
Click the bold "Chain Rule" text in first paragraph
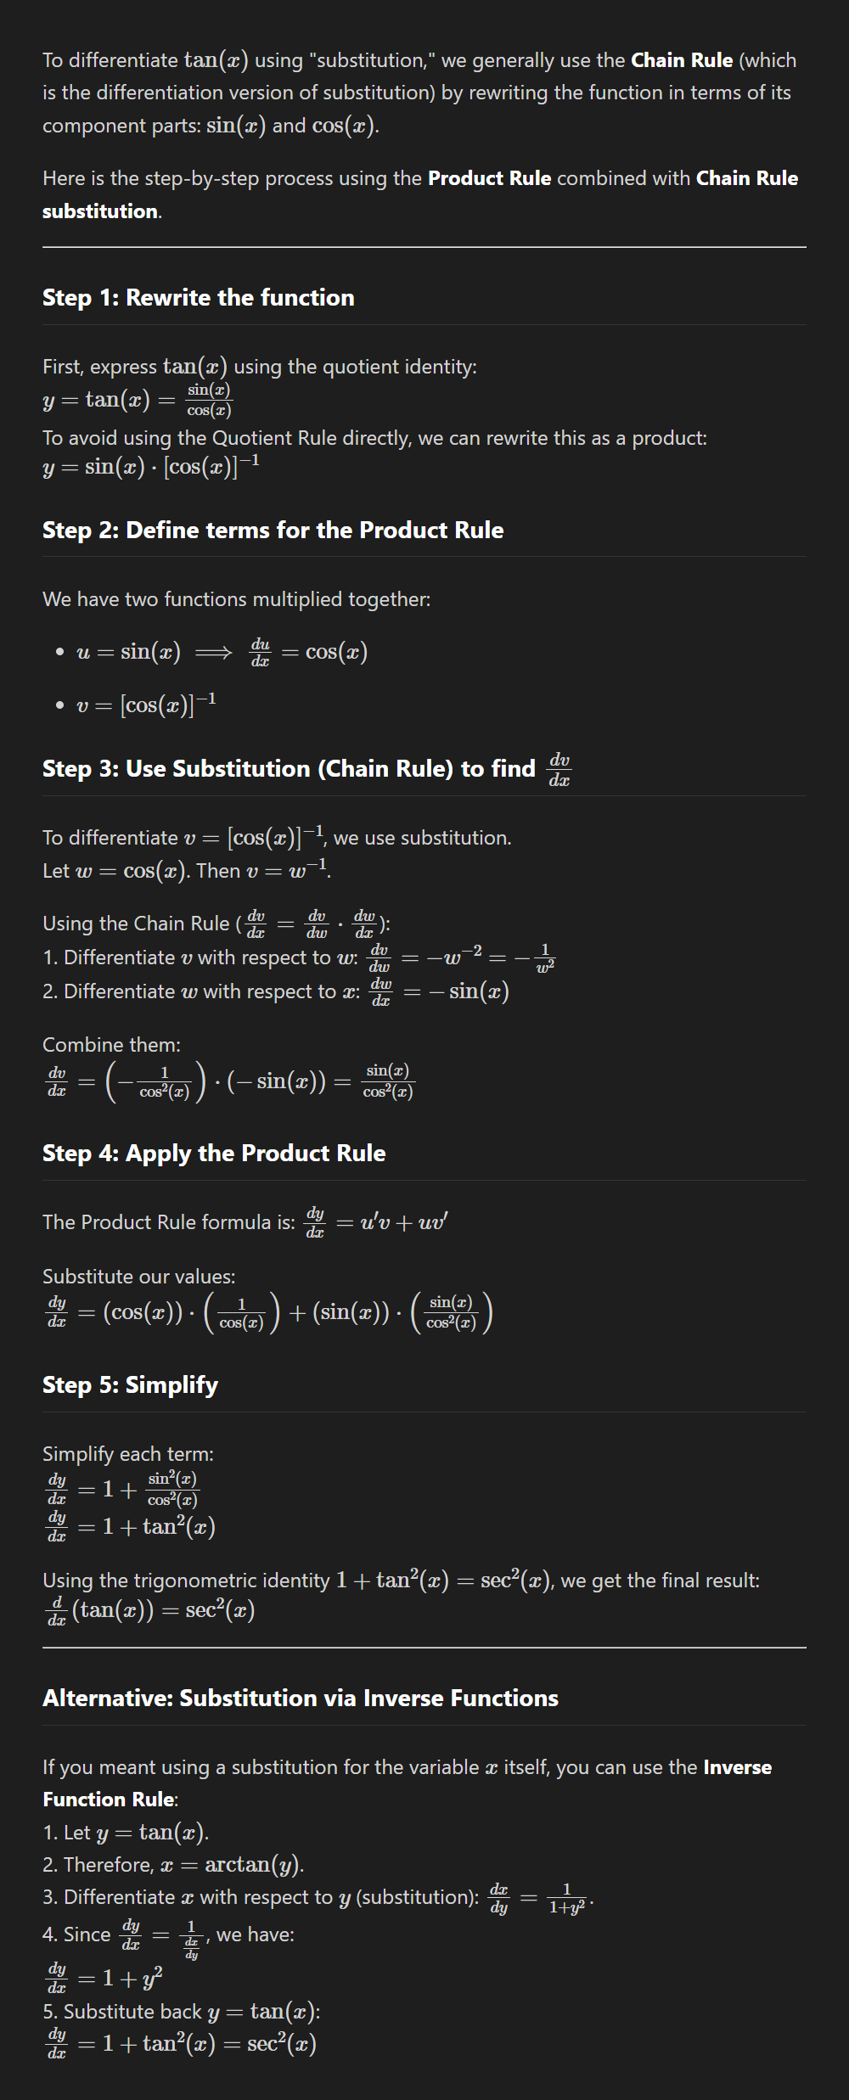click(x=682, y=61)
